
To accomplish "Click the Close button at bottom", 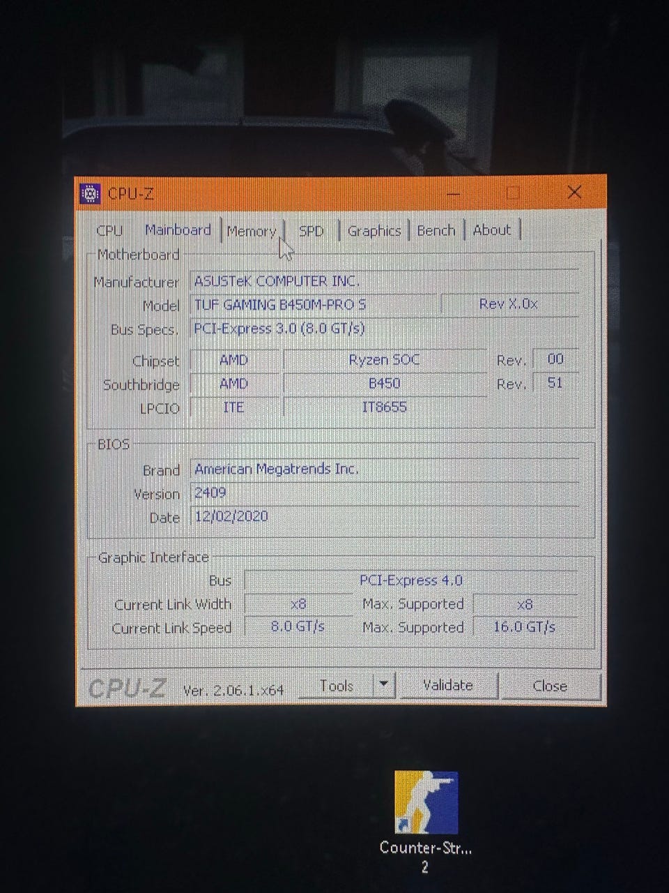I will point(550,686).
